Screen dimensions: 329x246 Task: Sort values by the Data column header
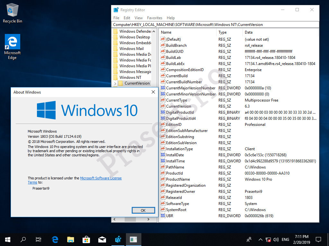pyautogui.click(x=280, y=32)
